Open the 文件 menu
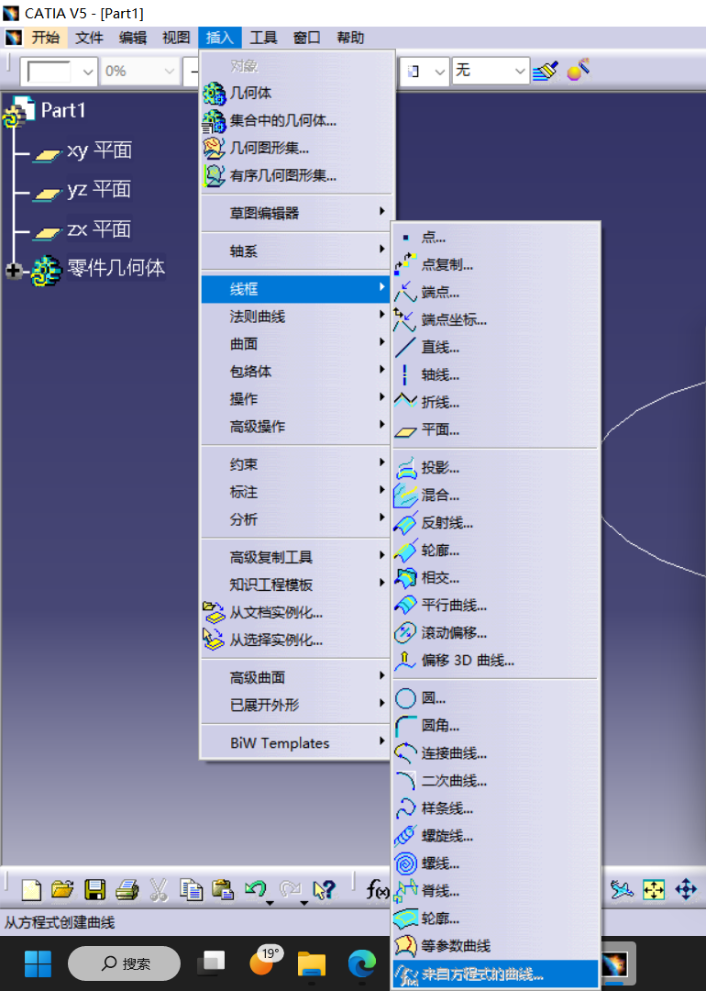706x991 pixels. 89,38
